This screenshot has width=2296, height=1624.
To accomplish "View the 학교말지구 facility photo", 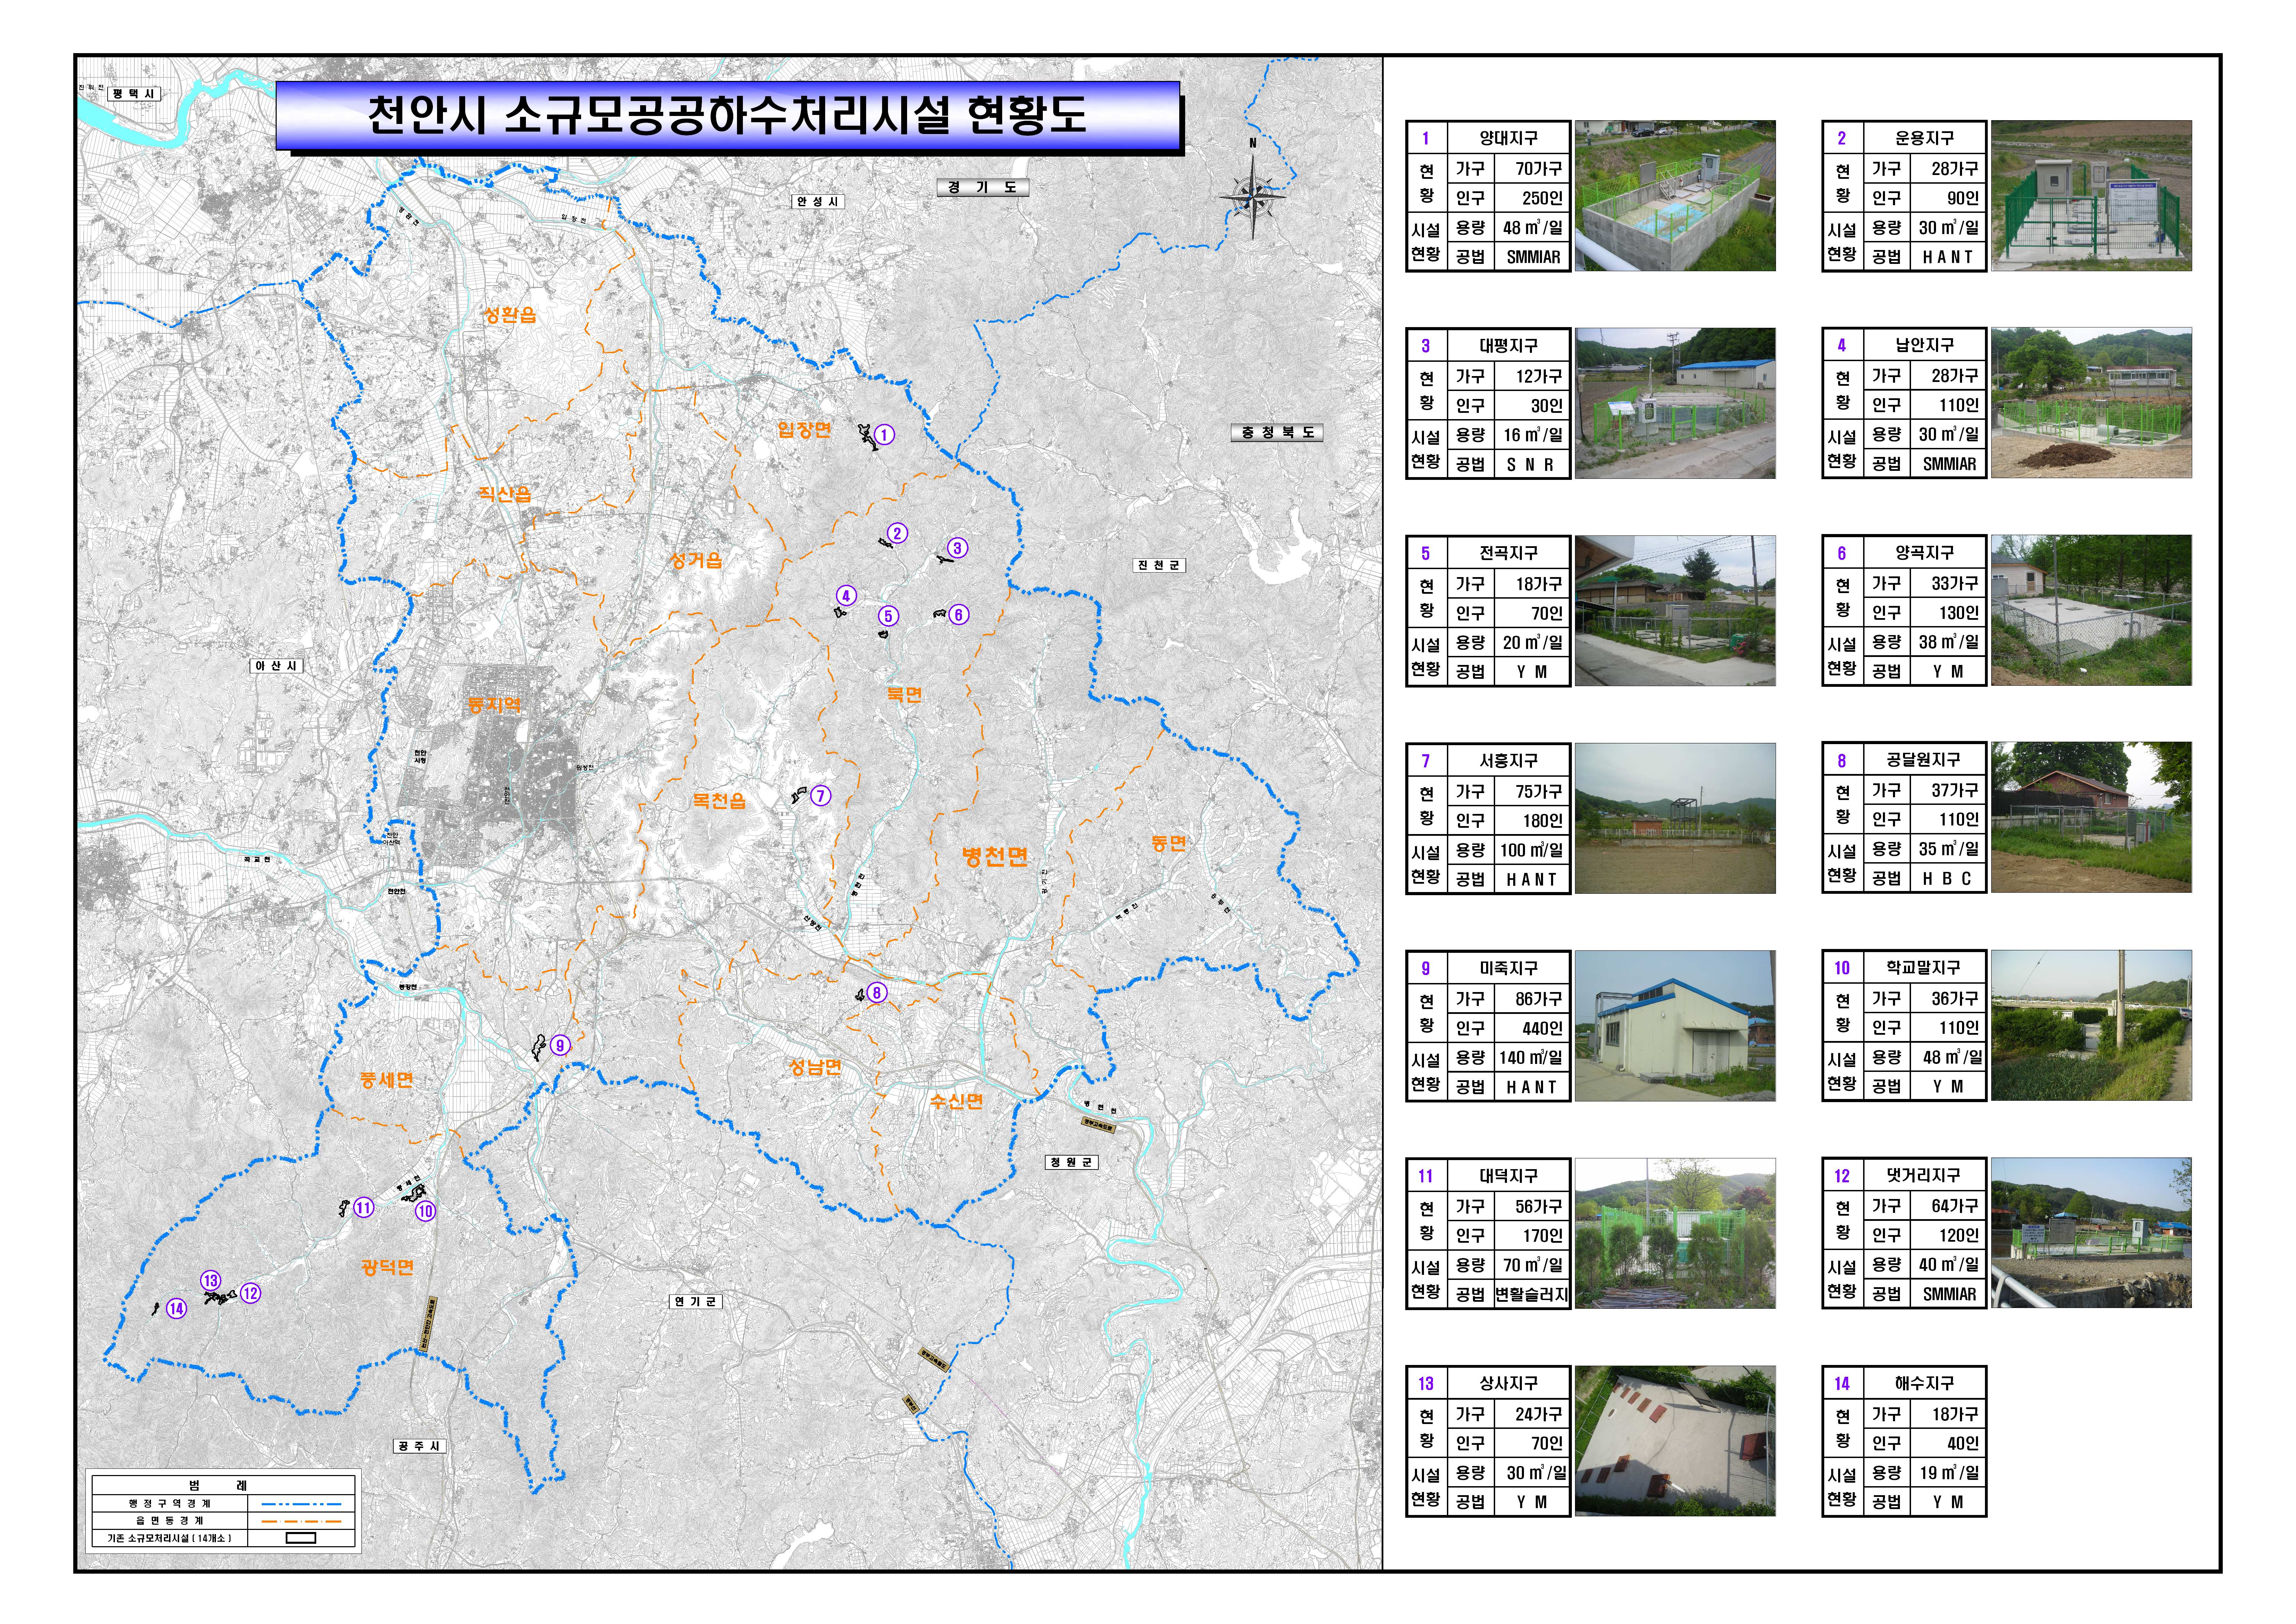I will 2091,1025.
